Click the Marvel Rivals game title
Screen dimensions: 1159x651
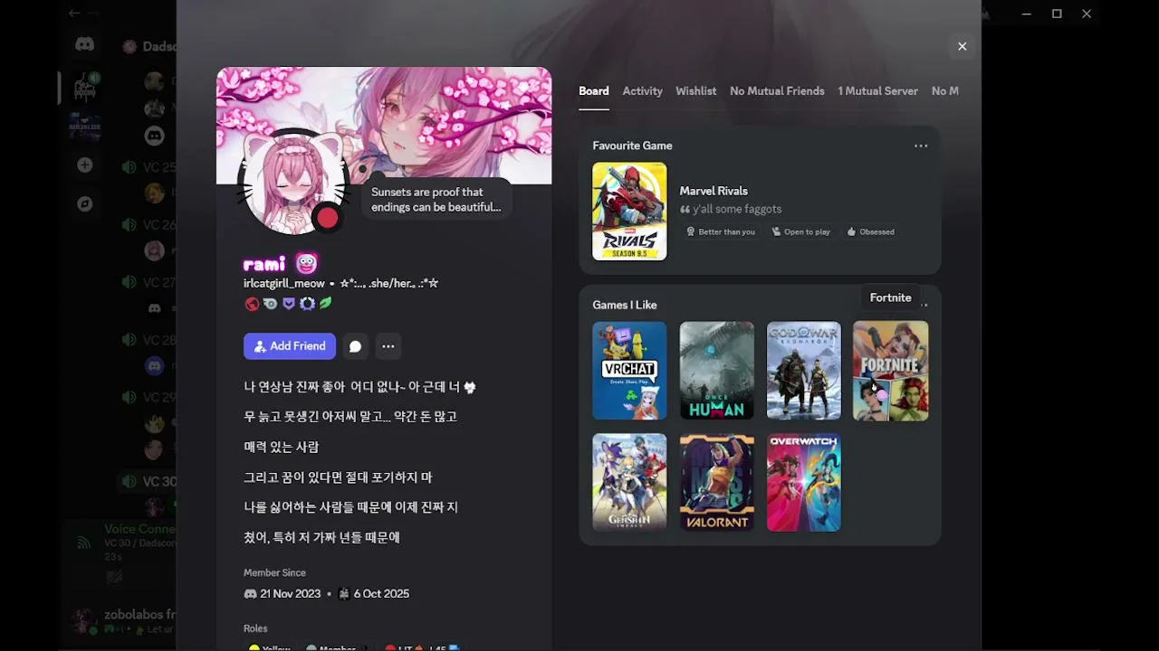tap(714, 191)
